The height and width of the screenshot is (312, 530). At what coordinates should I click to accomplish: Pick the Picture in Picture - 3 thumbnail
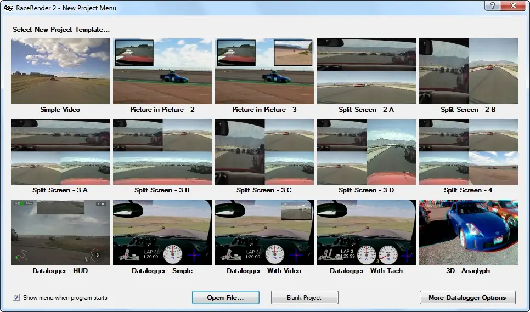[264, 71]
